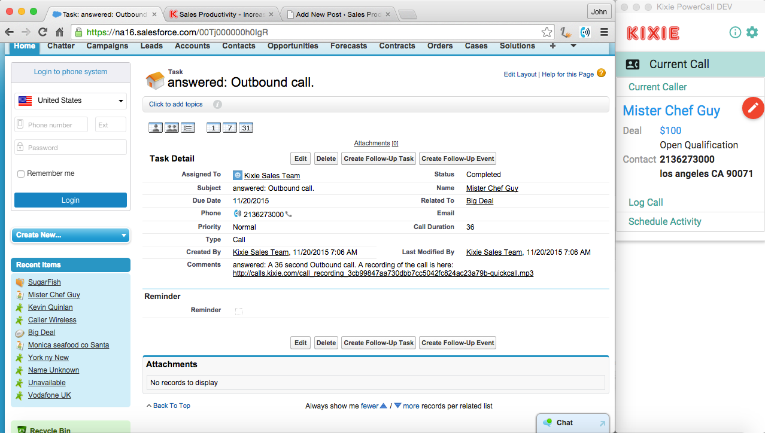This screenshot has height=433, width=765.
Task: Click the $100 deal amount in Kixie
Action: (x=670, y=130)
